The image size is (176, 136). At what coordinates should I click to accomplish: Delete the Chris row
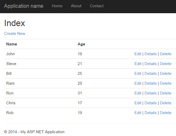click(165, 103)
